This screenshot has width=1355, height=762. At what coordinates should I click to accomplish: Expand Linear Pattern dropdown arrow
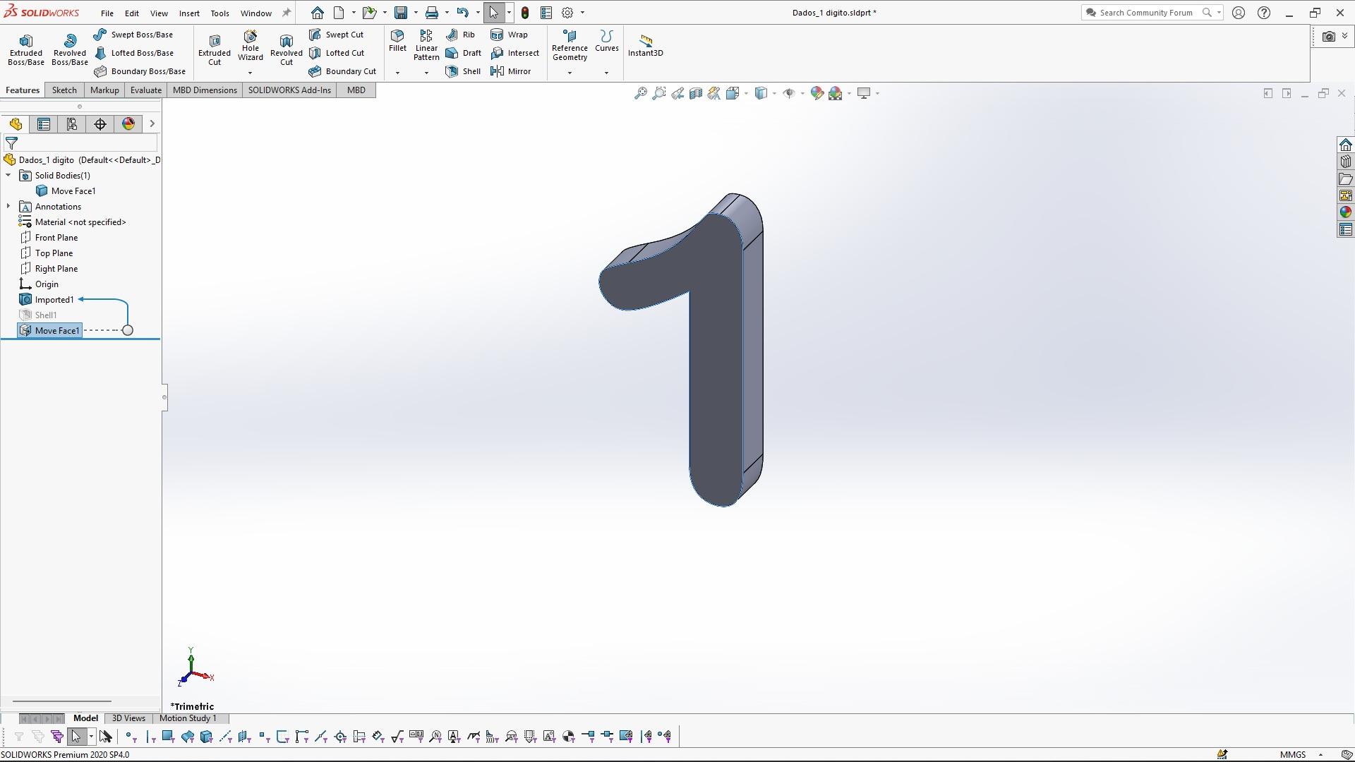pos(426,73)
